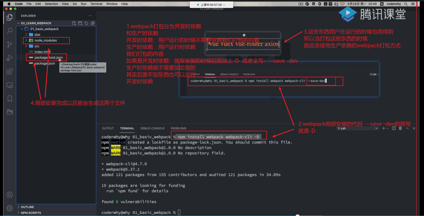The width and height of the screenshot is (424, 216).
Task: Switch to the PROBLEMS tab
Action: (179, 128)
